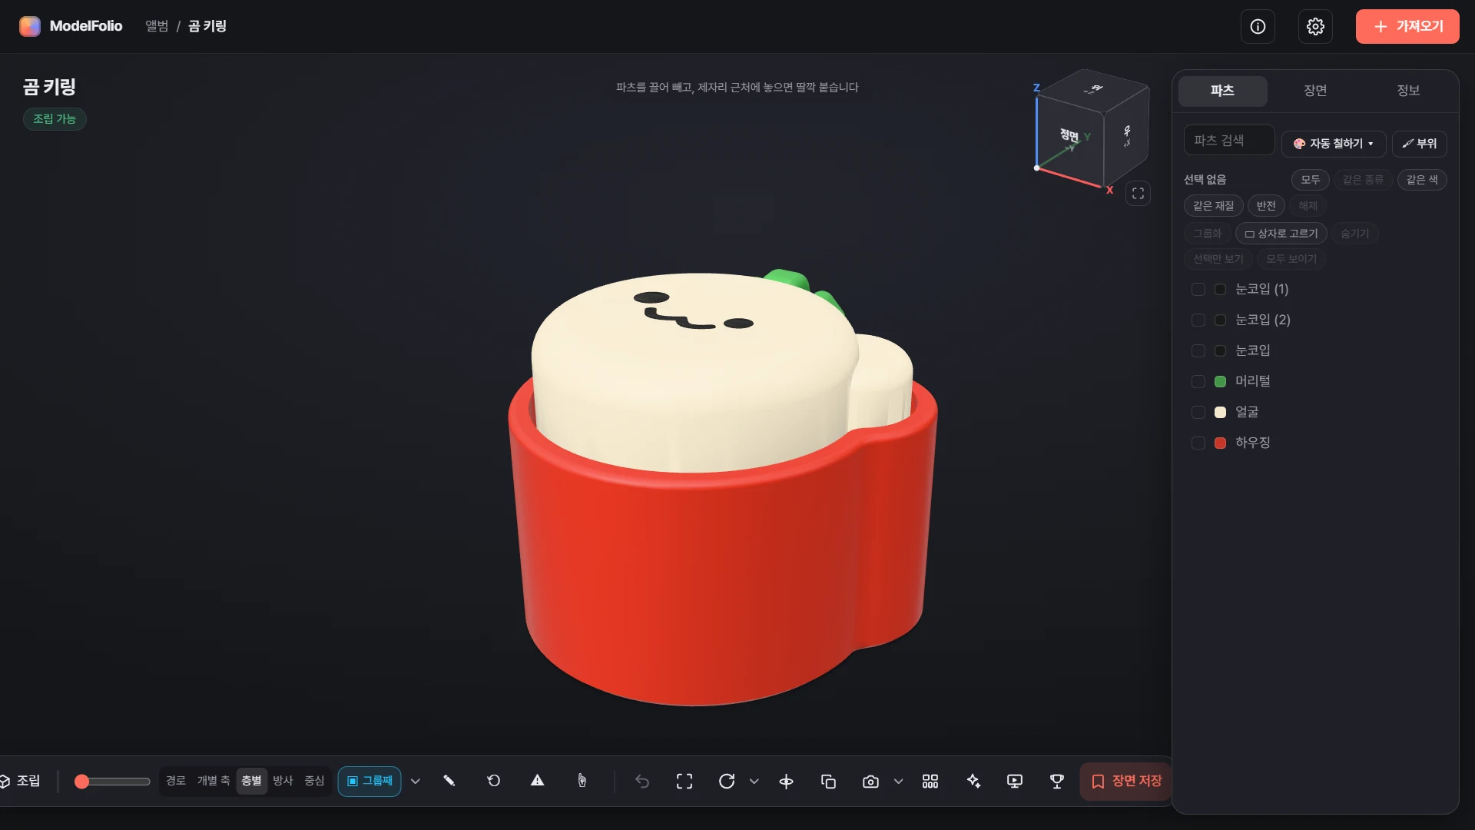Open settings gear icon
1475x830 pixels.
(x=1315, y=27)
